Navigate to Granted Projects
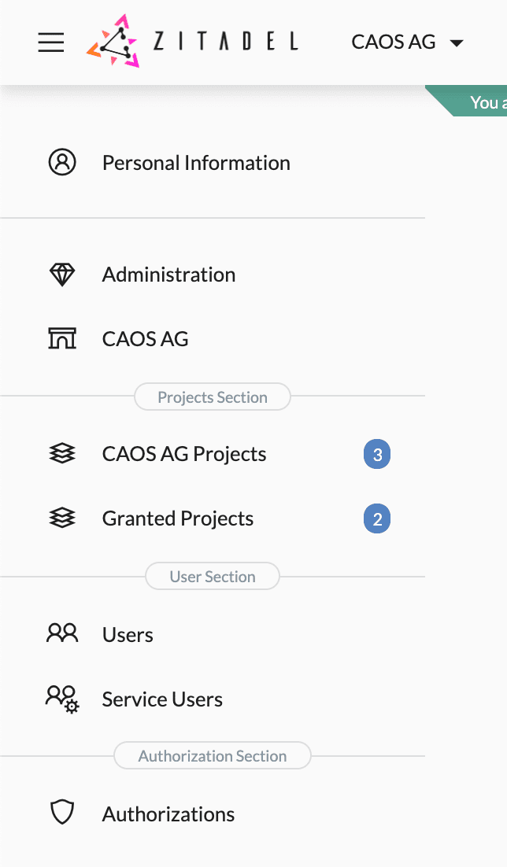Viewport: 507px width, 867px height. point(178,518)
